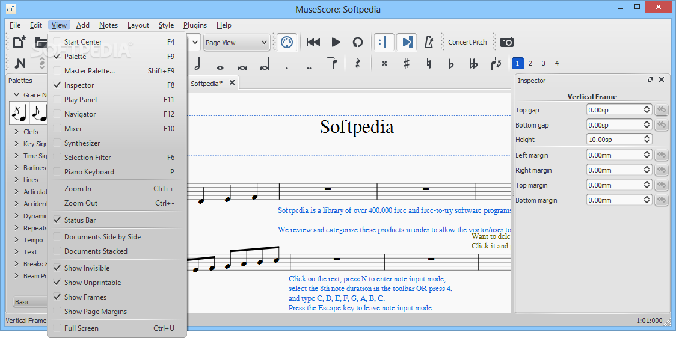Flip note stem direction icon
Viewport: 676px width, 338px height.
[496, 63]
